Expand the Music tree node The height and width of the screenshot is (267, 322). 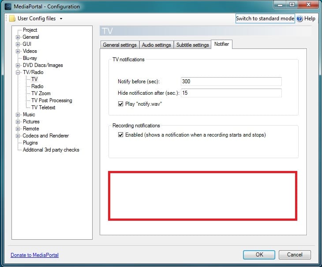coord(18,115)
